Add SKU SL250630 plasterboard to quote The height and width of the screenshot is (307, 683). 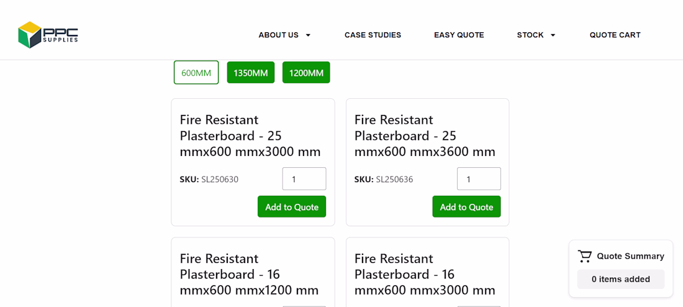tap(292, 207)
